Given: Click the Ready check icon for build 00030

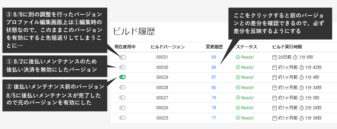Looking at the screenshot, I should coord(238,67).
